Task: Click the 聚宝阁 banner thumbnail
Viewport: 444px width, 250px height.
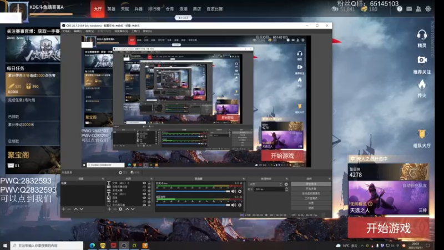Action: coord(33,160)
